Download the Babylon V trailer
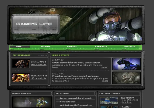 pos(127,102)
